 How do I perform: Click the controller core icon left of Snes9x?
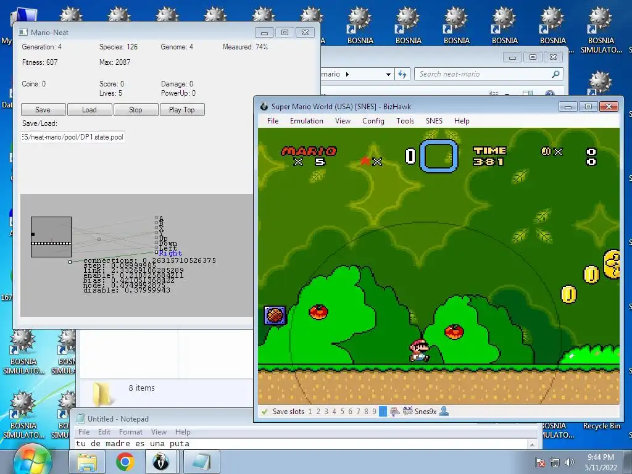407,411
